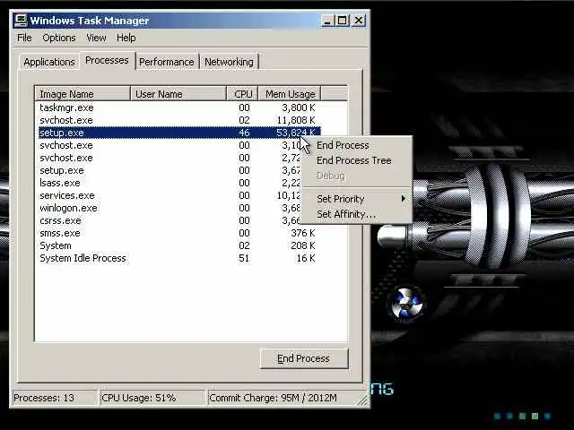Click the Windows Task Manager title bar

click(x=189, y=21)
